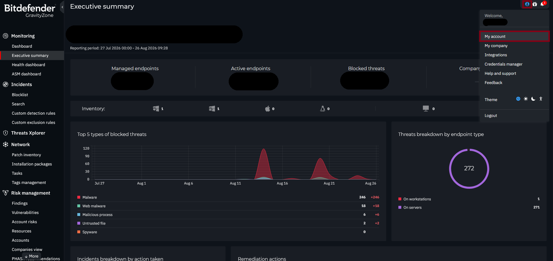Click the Malware red legend swatch
The height and width of the screenshot is (261, 553).
79,197
